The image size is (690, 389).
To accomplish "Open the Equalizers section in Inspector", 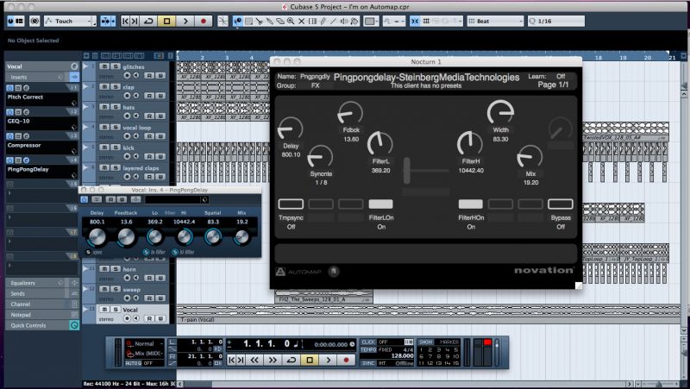I will [x=42, y=283].
